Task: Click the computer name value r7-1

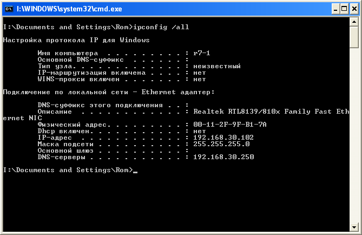Action: tap(202, 53)
